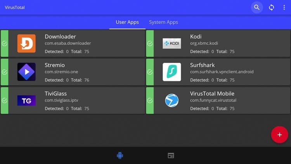The height and width of the screenshot is (164, 291).
Task: Switch to the System Apps tab
Action: [163, 22]
